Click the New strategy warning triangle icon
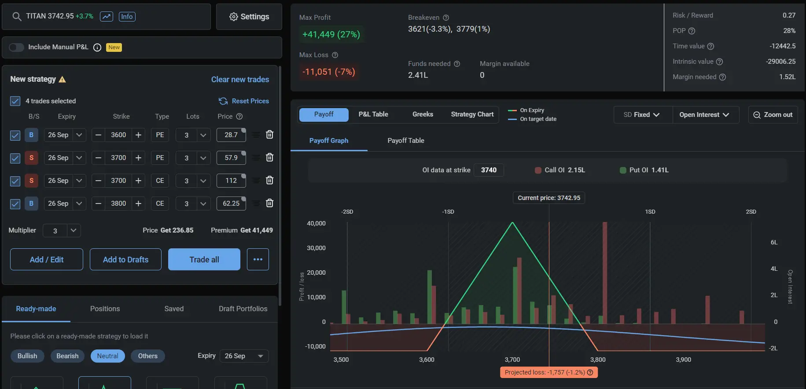 point(62,79)
